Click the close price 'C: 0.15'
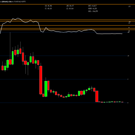 click(x=48, y=9)
